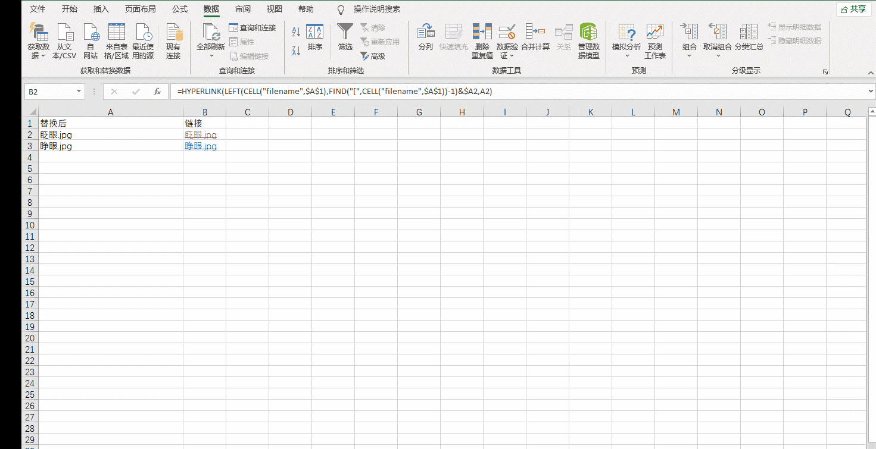Expand the formula bar
The image size is (876, 449).
pos(871,92)
